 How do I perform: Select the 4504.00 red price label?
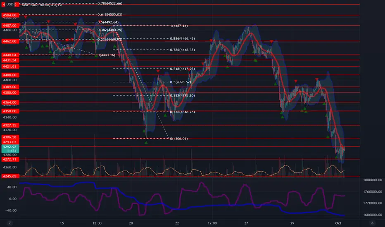(10, 15)
